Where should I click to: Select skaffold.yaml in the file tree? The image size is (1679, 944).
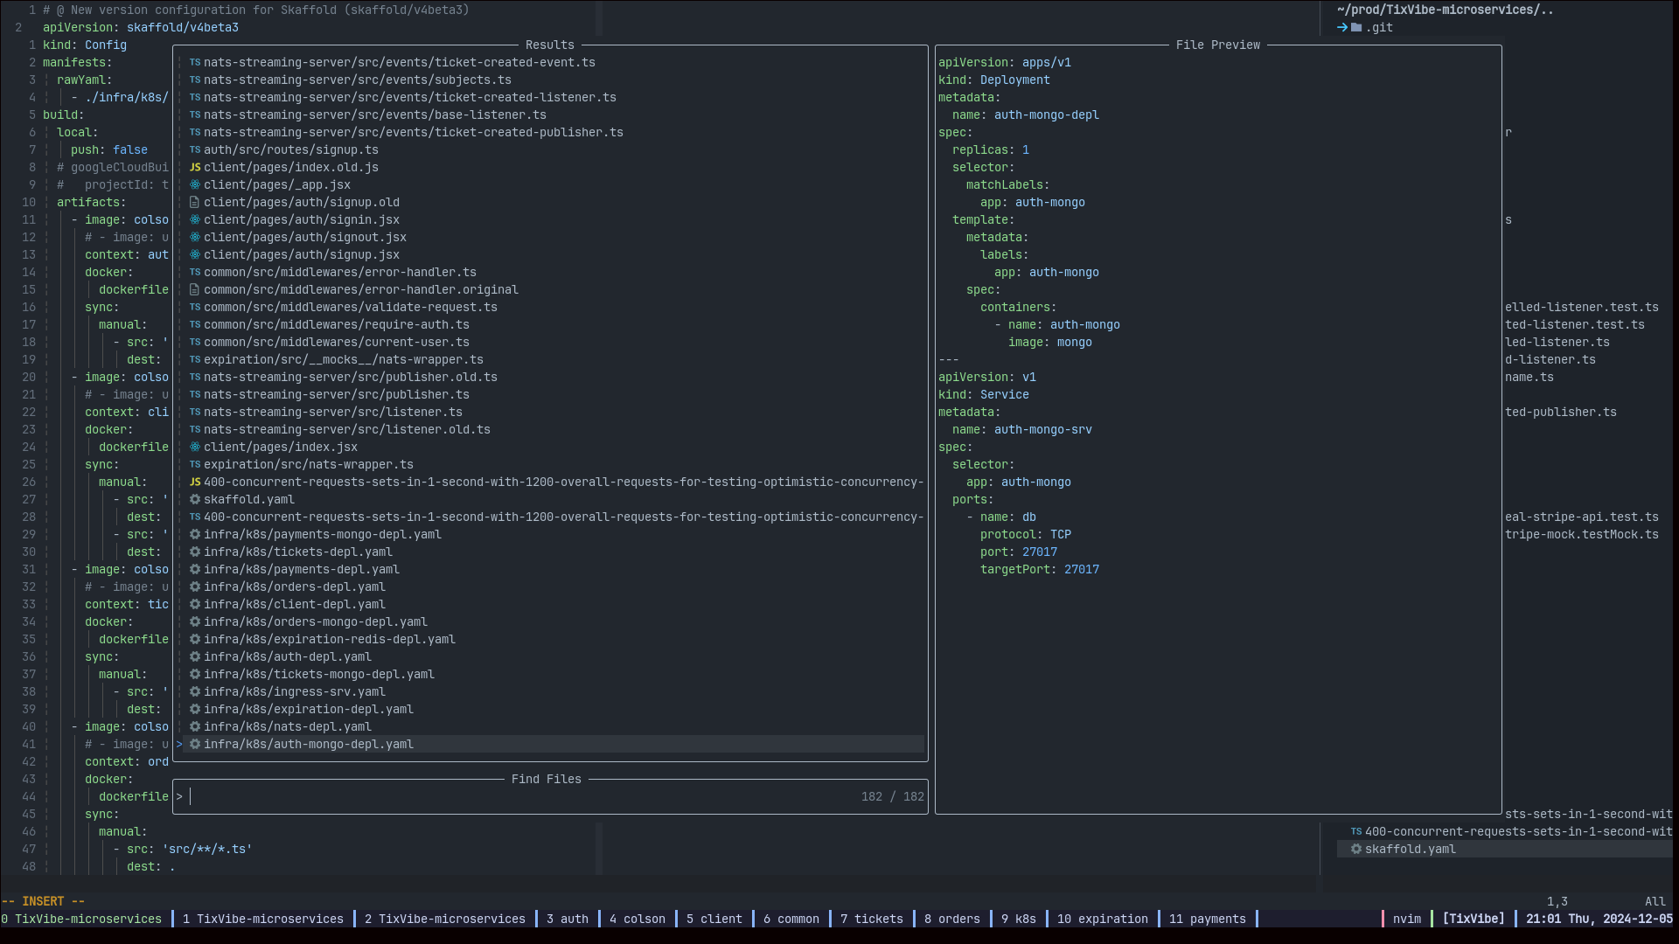pyautogui.click(x=1410, y=849)
